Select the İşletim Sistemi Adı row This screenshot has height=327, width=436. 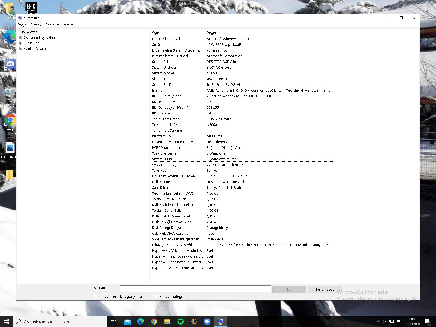pos(243,39)
